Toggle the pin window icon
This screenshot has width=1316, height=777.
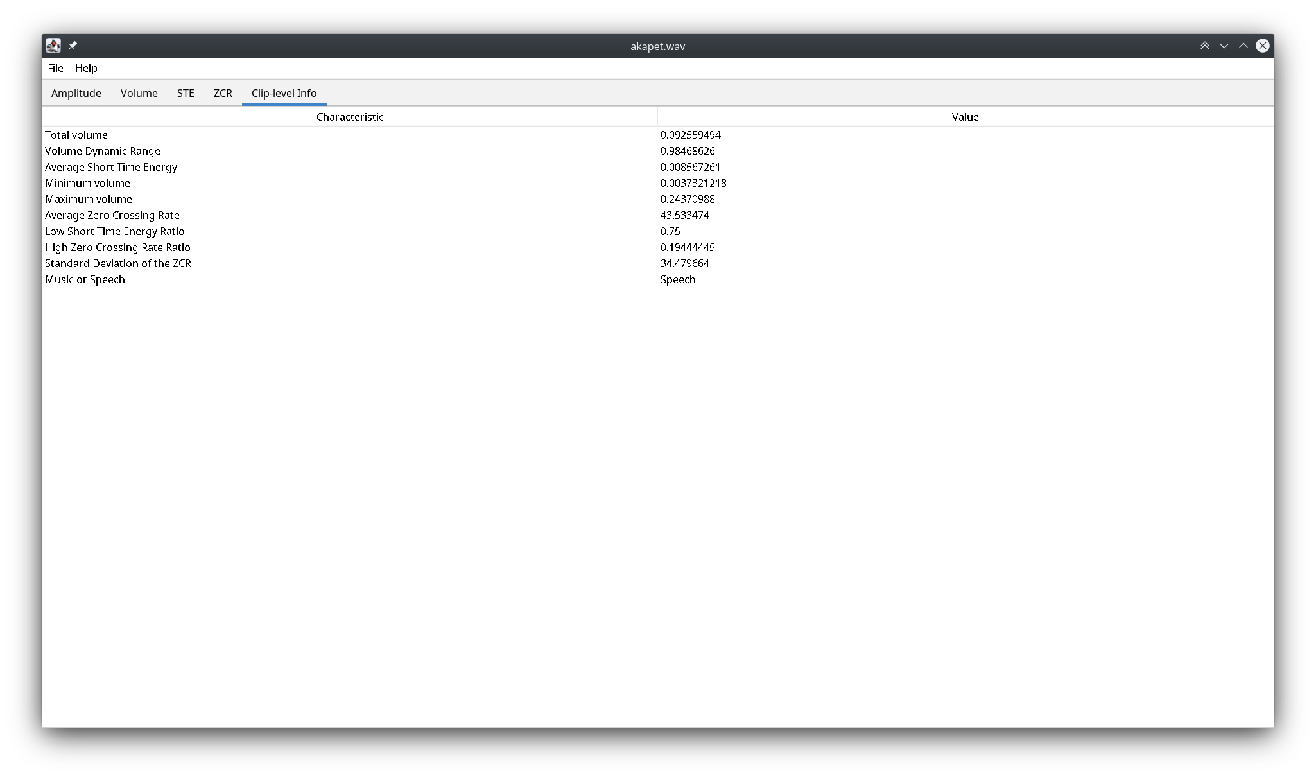click(73, 46)
